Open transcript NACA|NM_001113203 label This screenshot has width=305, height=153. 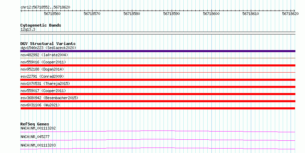pyautogui.click(x=38, y=145)
